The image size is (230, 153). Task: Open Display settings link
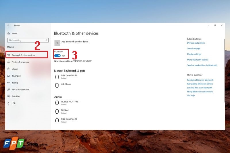[x=194, y=54]
